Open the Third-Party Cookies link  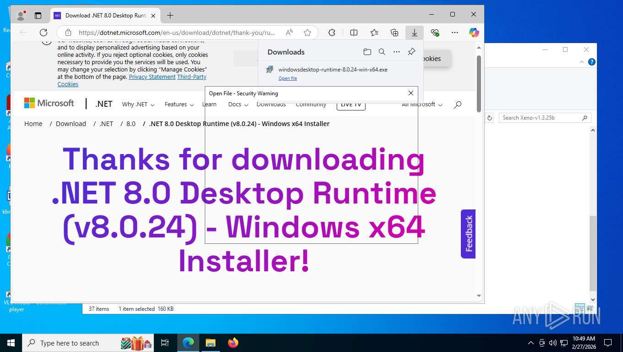coord(132,81)
